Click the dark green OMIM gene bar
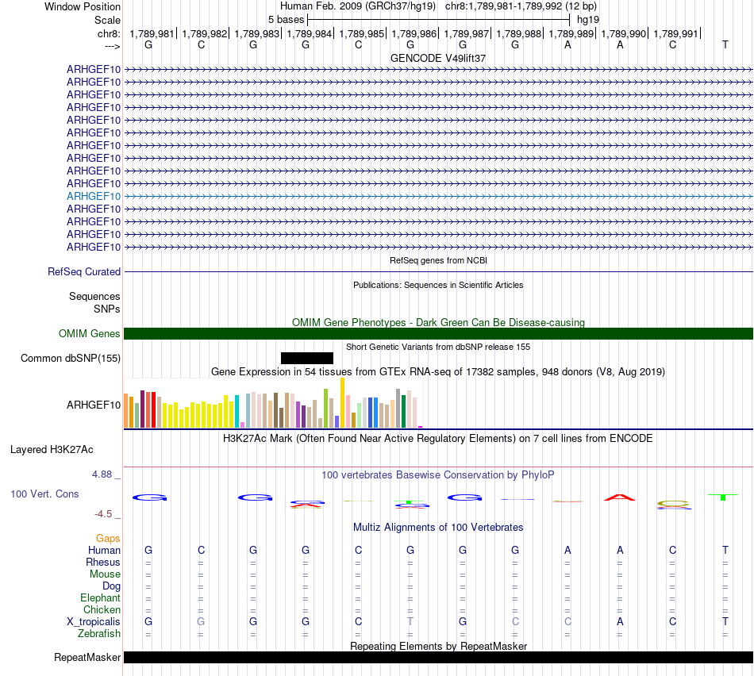754x676 pixels. click(x=438, y=334)
